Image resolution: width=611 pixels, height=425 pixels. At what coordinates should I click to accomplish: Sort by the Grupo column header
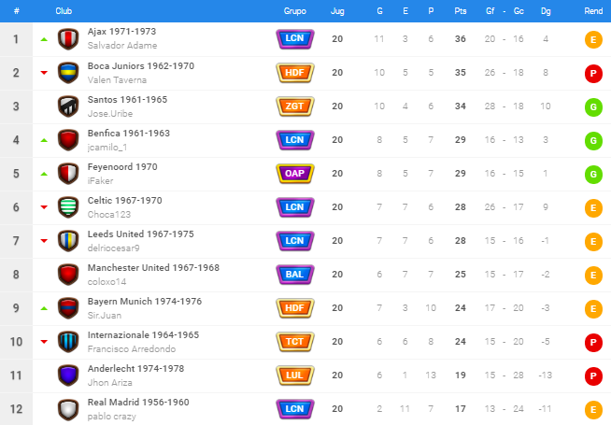click(x=295, y=11)
